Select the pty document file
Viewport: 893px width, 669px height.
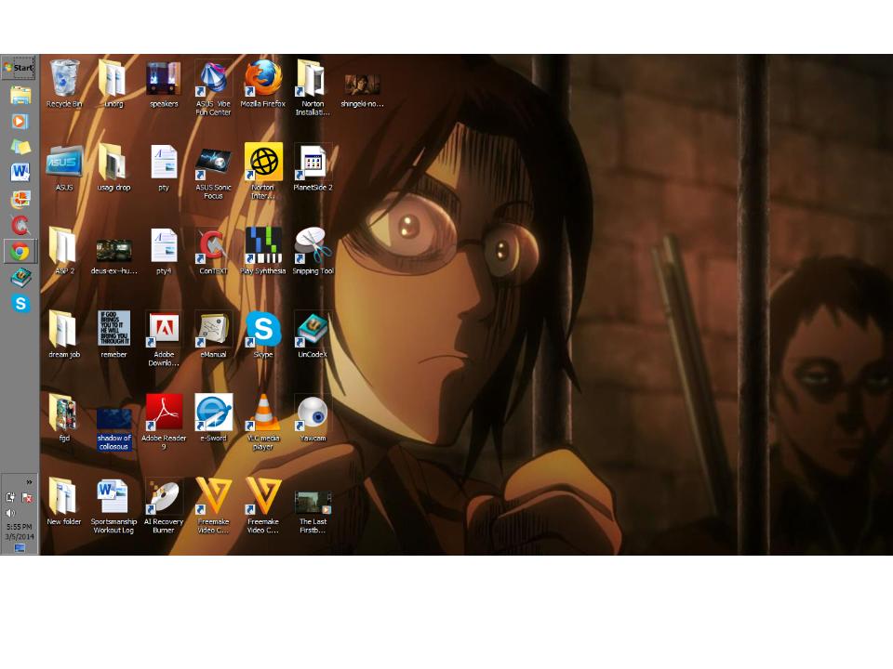(164, 167)
